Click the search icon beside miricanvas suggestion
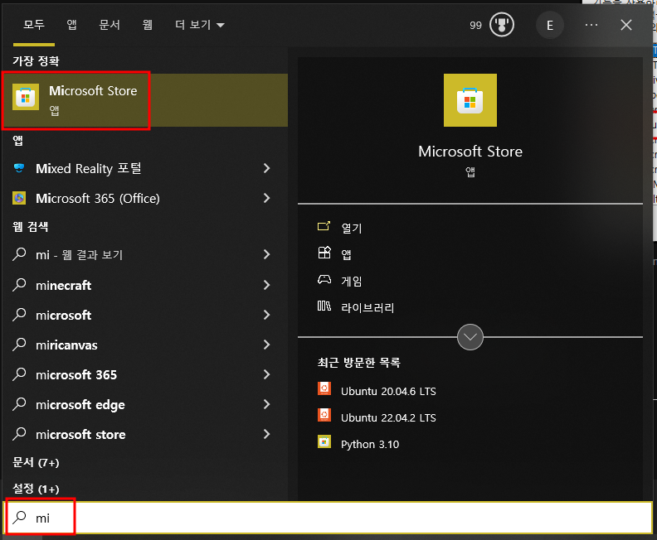657x540 pixels. (19, 345)
